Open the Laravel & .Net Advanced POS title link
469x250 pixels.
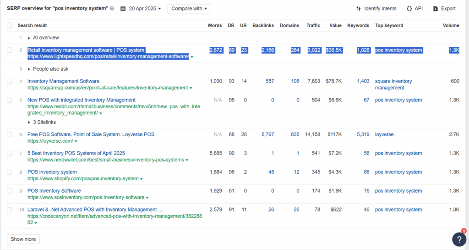[95, 210]
